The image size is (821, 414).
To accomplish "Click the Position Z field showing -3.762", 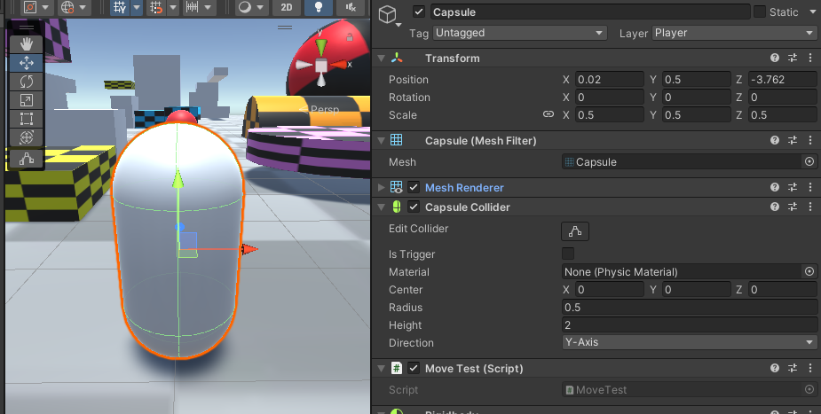I will 783,80.
